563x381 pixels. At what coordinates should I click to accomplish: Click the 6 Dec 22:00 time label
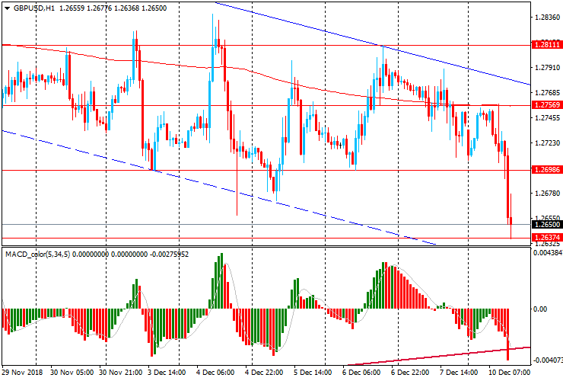point(409,373)
